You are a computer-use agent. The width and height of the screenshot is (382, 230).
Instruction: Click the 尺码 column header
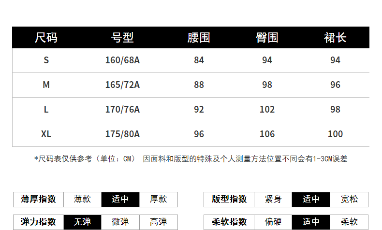(46, 38)
